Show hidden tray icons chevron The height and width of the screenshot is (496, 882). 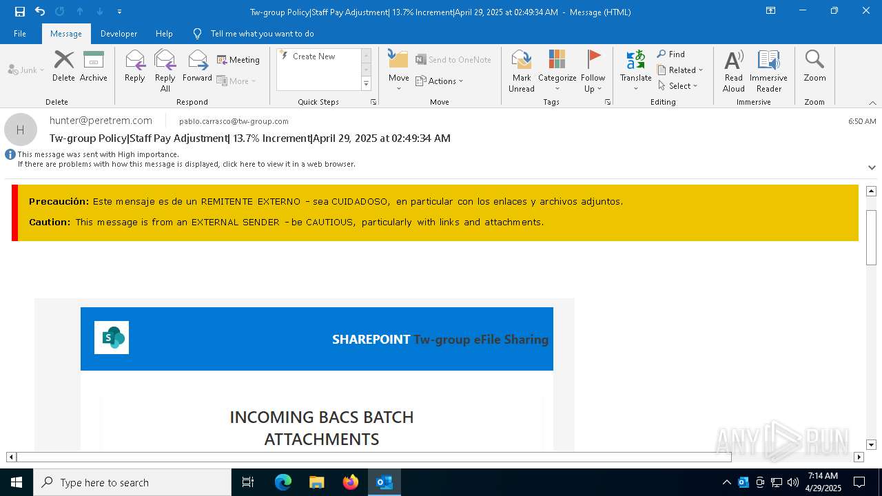(726, 482)
